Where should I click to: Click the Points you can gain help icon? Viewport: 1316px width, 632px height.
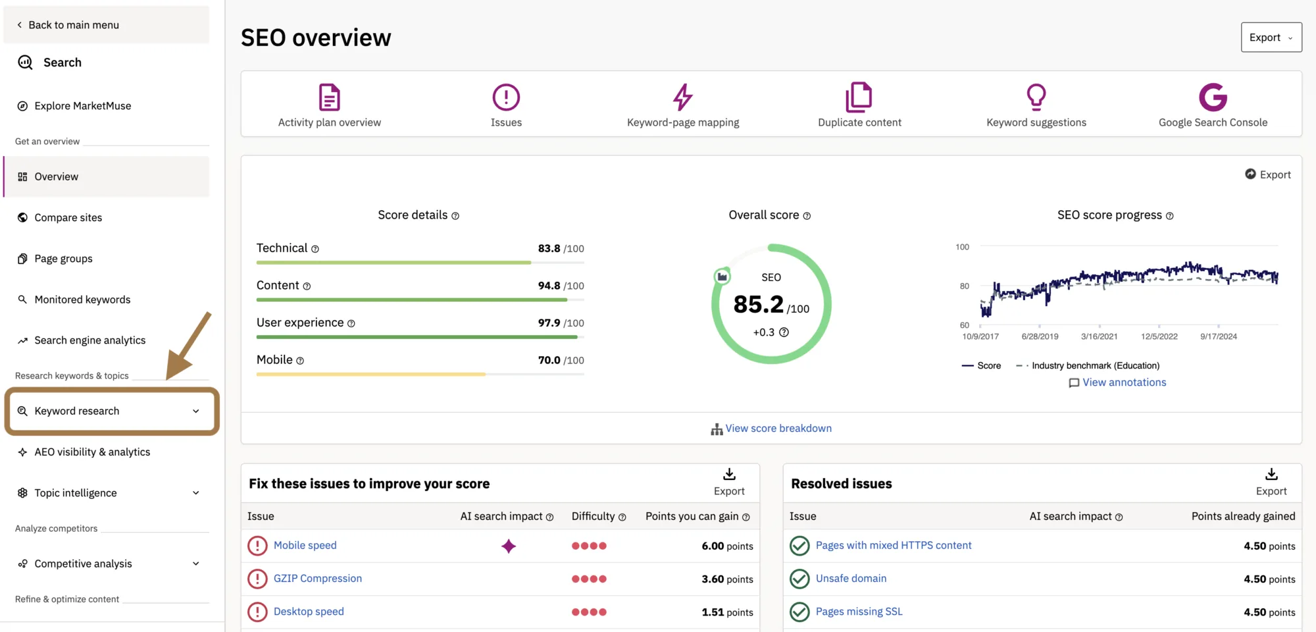tap(746, 517)
